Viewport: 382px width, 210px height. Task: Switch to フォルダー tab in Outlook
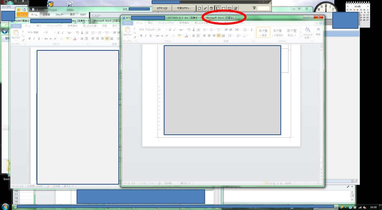coord(60,14)
